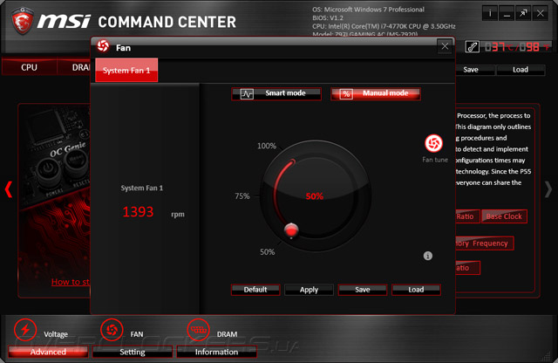Viewport: 558px width, 363px height.
Task: Click Save in main window toolbar
Action: click(475, 70)
